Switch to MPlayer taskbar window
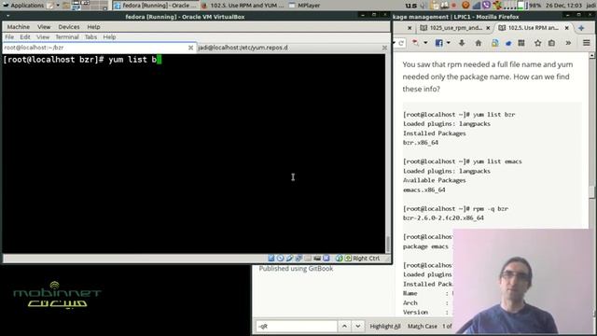597x336 pixels. 305,6
